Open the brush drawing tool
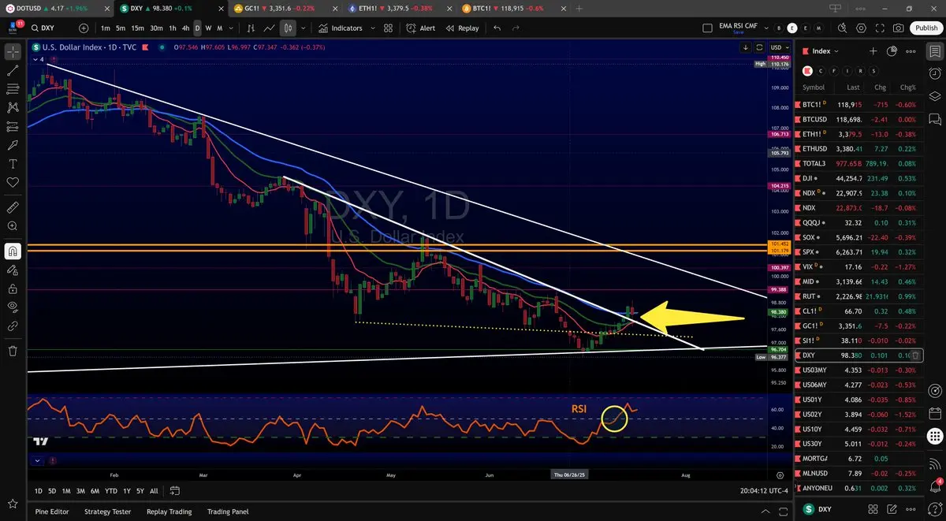Viewport: 946px width, 521px height. (13, 145)
